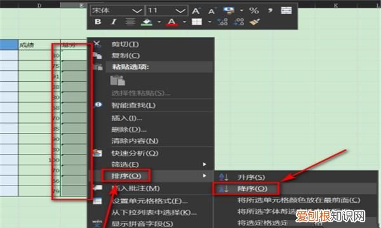Open 设置单元格格式(F)... dialog entry
The image size is (381, 228).
click(150, 201)
